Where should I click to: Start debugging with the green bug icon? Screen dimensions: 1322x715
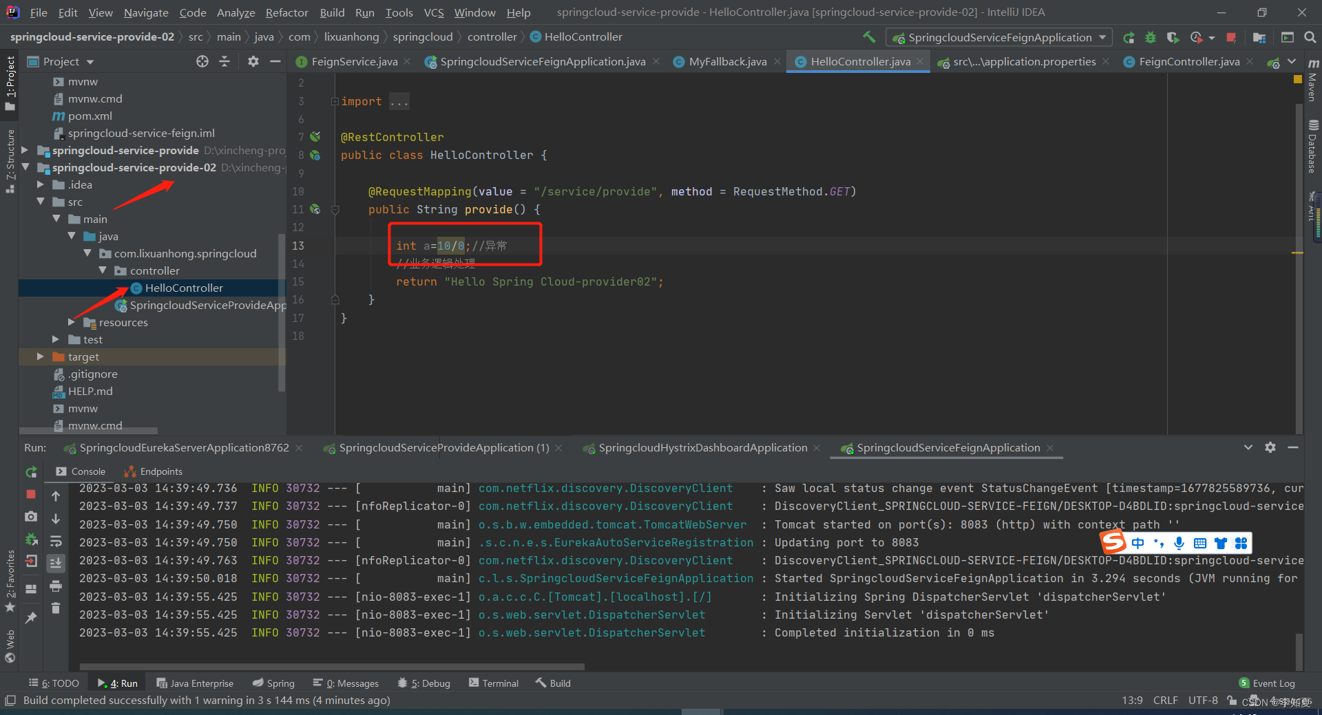[1151, 38]
